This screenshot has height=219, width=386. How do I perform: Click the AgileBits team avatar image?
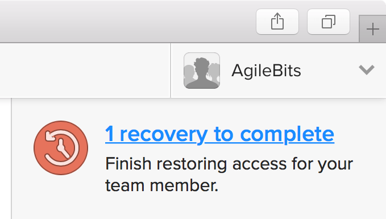(202, 71)
